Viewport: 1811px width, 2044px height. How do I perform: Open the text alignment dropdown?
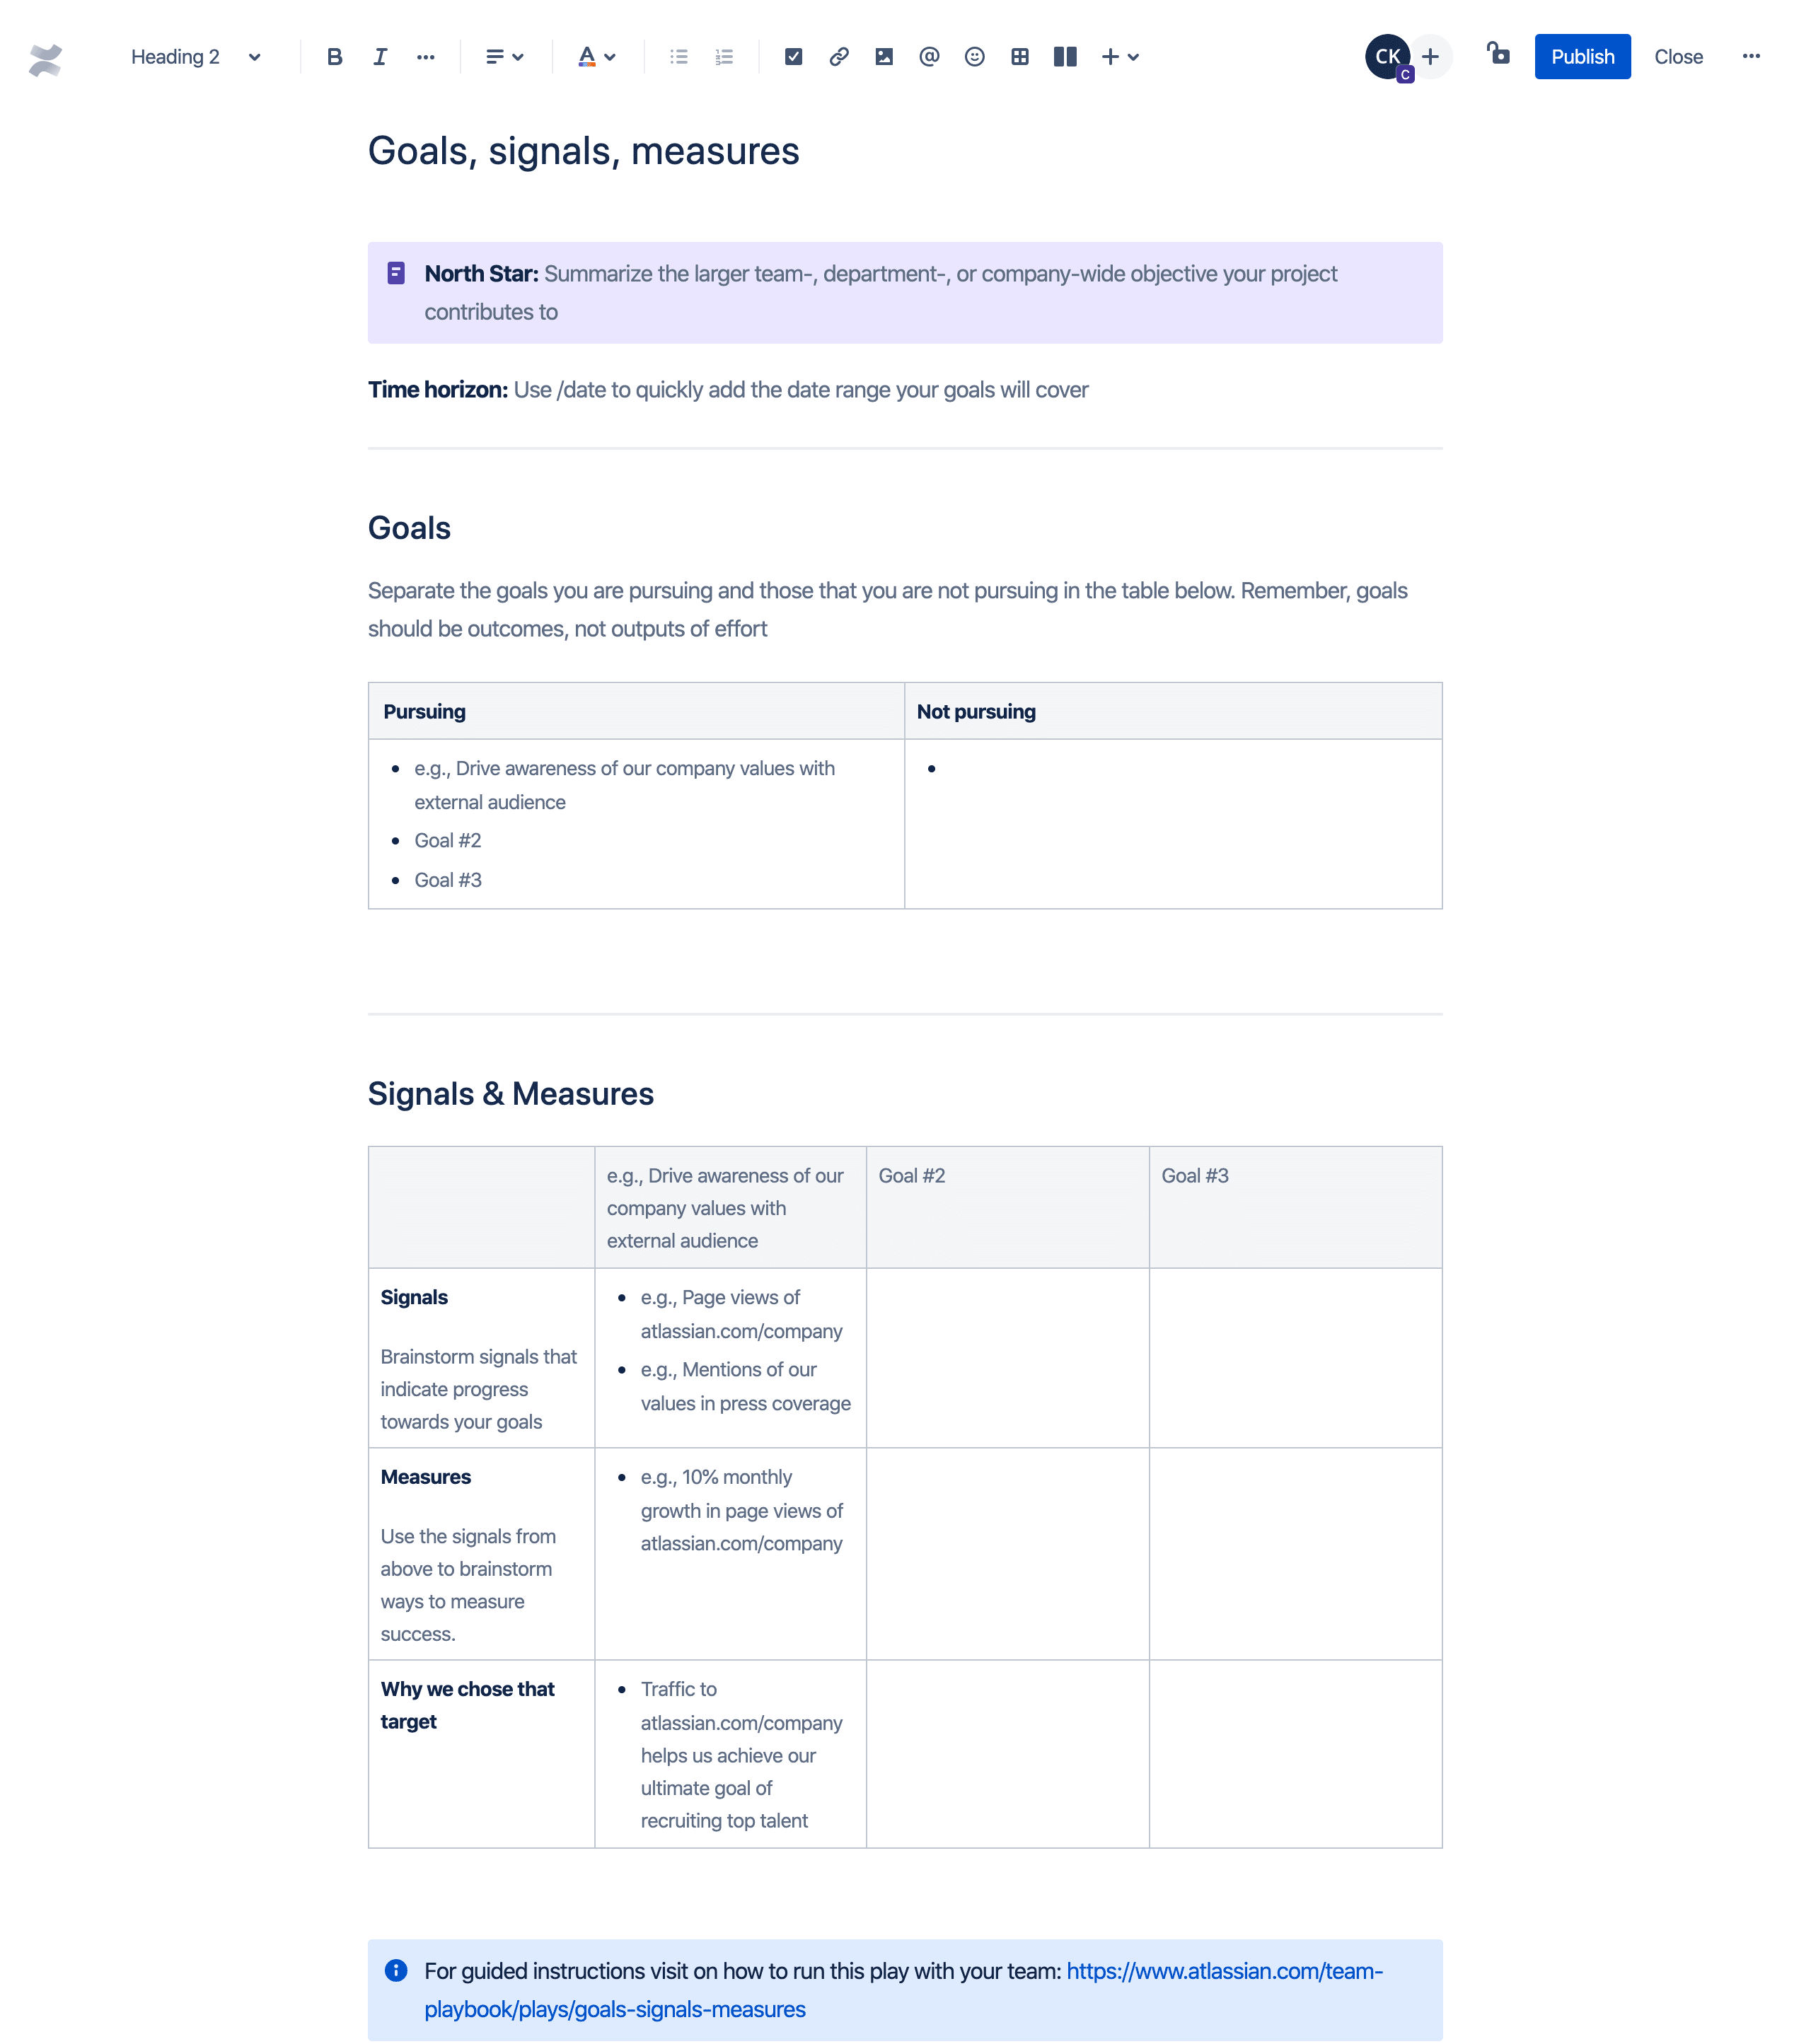tap(505, 56)
